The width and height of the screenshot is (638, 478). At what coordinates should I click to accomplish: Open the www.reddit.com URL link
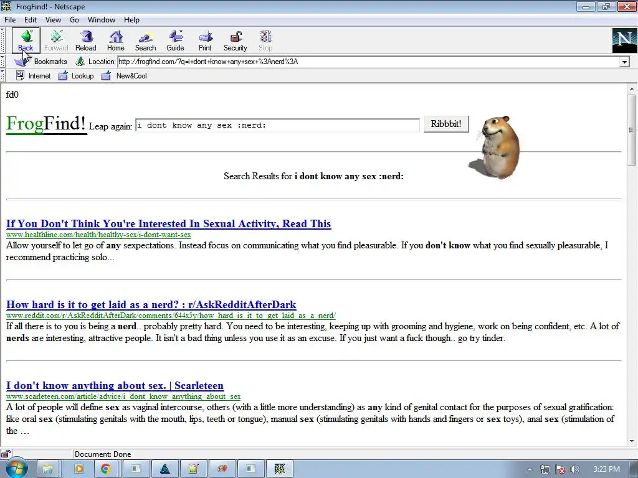171,316
